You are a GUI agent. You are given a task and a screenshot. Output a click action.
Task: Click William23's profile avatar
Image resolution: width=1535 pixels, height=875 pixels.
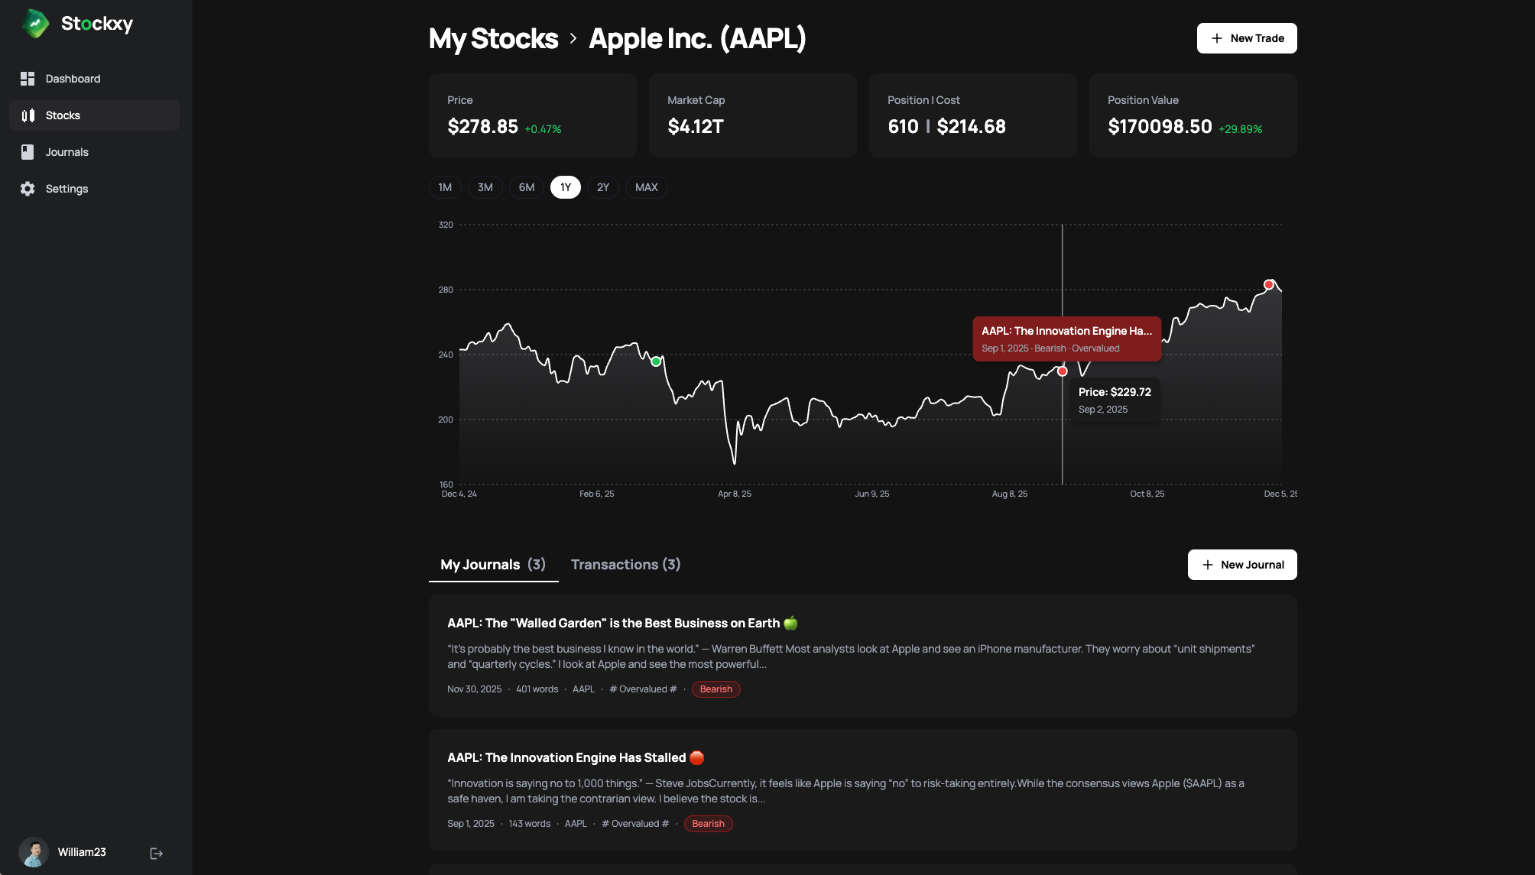coord(35,852)
